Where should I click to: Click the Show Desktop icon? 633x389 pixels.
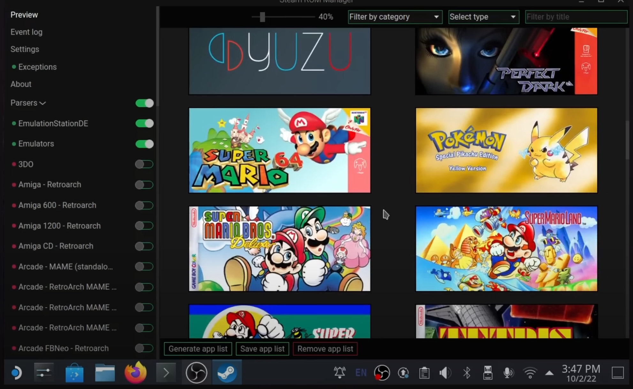618,373
